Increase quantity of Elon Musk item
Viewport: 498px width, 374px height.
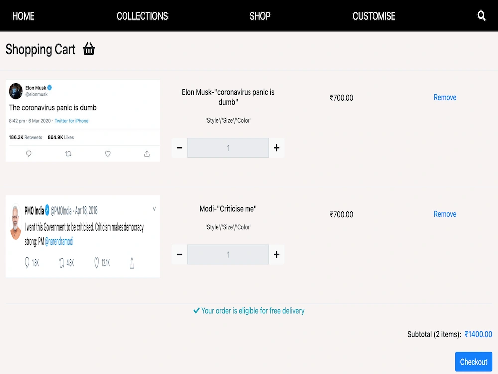[x=276, y=148]
